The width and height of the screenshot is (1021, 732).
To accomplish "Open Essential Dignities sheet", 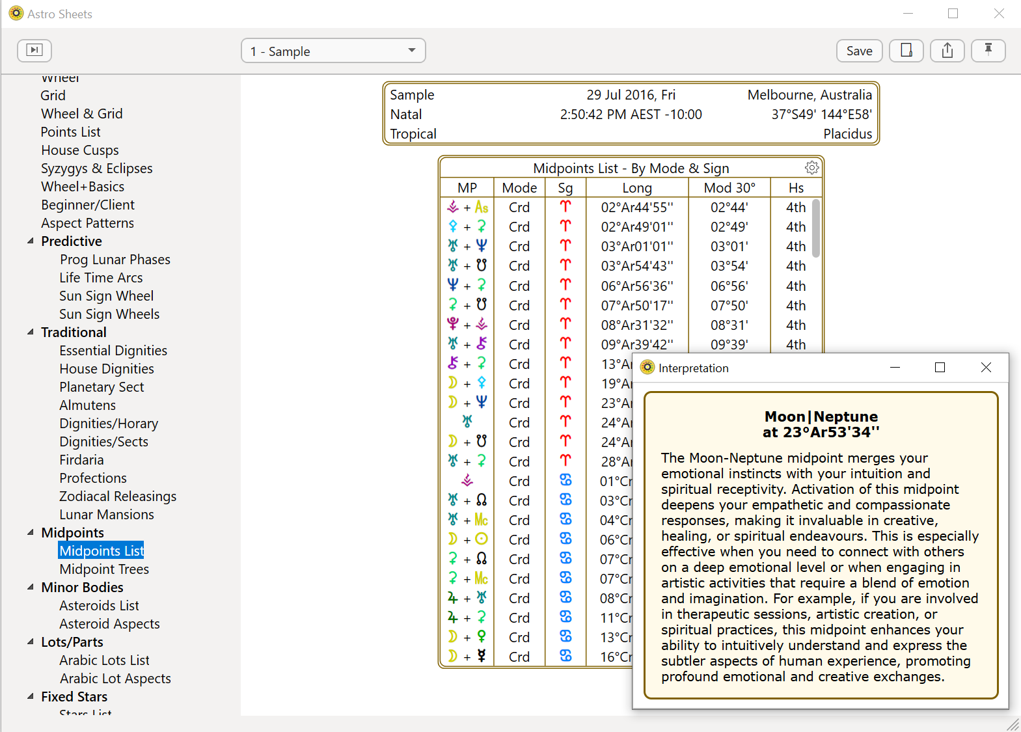I will [x=113, y=350].
